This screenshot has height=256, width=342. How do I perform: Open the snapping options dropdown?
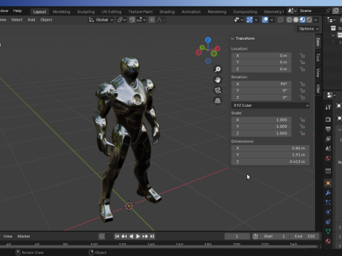pos(141,20)
